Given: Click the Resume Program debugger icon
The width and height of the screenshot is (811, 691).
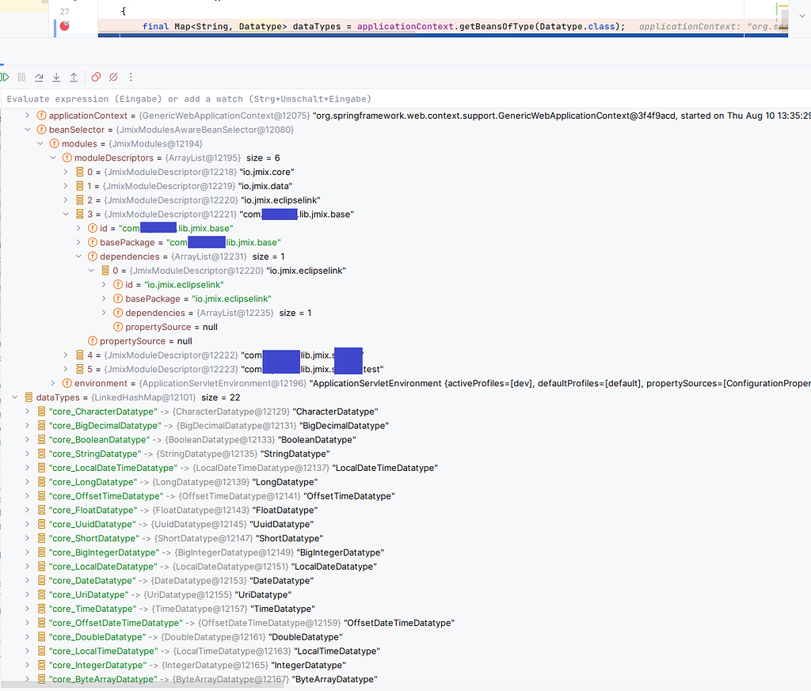Looking at the screenshot, I should click(x=5, y=77).
